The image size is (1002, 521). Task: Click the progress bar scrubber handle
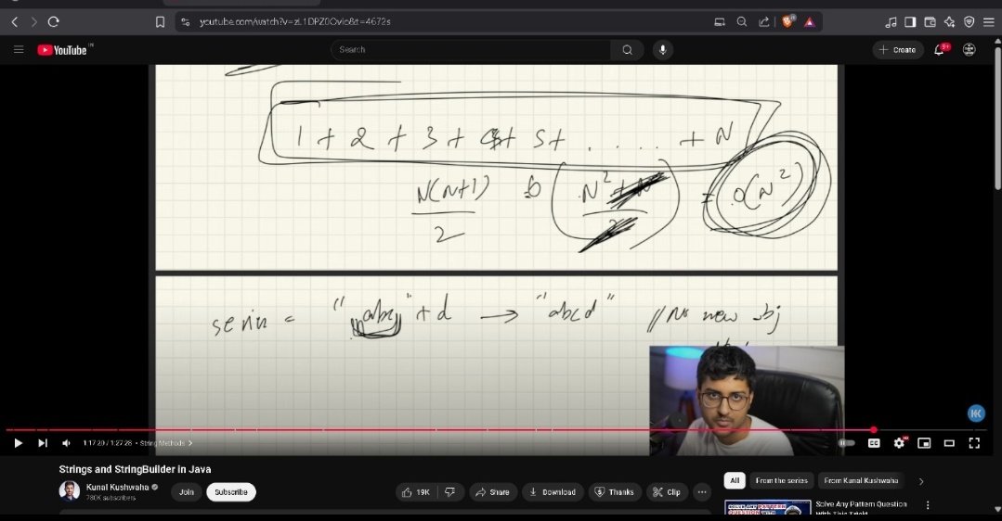(874, 430)
